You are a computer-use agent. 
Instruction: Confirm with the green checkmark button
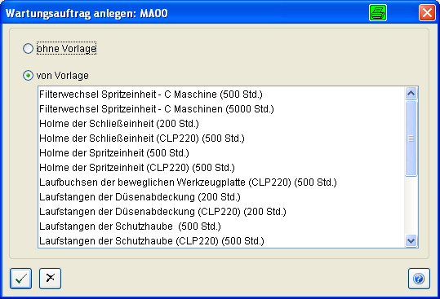21,279
